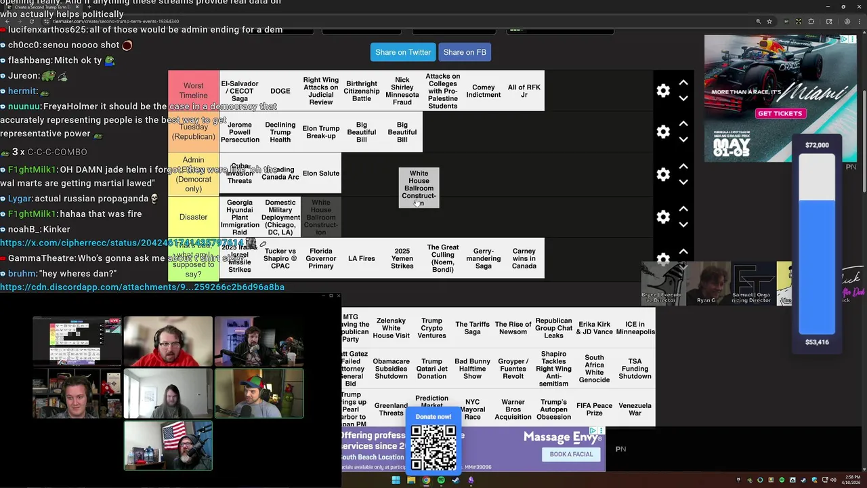Select Birthright Citizenship Battle item
867x488 pixels.
tap(362, 91)
